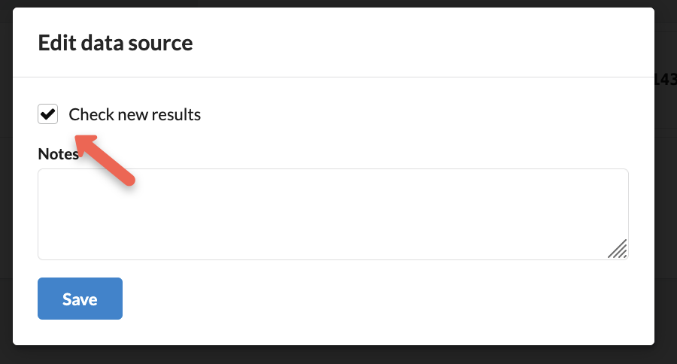
Task: Click the dark overlay above the dialog
Action: point(338,4)
